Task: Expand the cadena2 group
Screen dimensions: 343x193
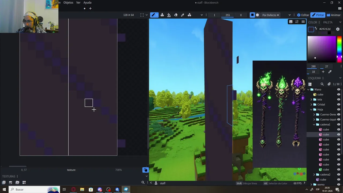Action: [x=314, y=175]
